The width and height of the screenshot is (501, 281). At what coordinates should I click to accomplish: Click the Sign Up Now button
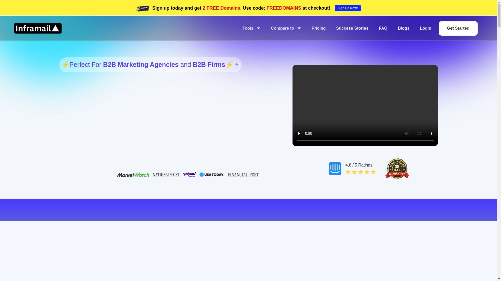(x=348, y=8)
